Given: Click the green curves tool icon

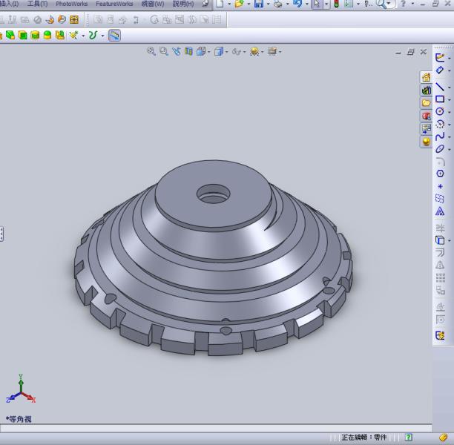Looking at the screenshot, I should [x=93, y=36].
